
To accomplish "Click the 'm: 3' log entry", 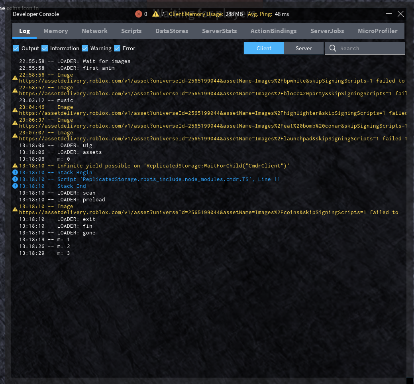I will pyautogui.click(x=44, y=253).
